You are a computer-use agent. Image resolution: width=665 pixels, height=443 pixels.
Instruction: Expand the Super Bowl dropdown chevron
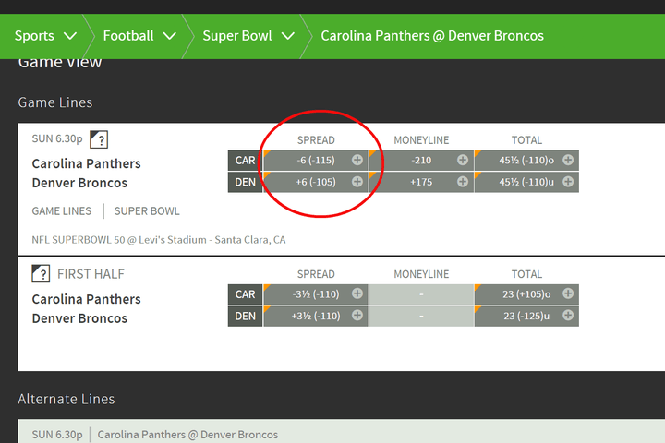(x=288, y=37)
